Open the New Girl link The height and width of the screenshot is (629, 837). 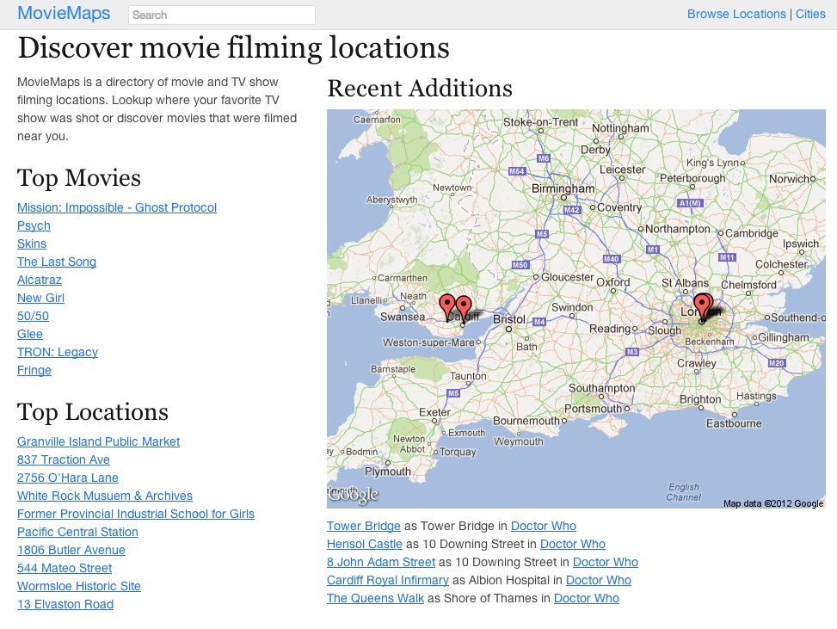coord(40,298)
